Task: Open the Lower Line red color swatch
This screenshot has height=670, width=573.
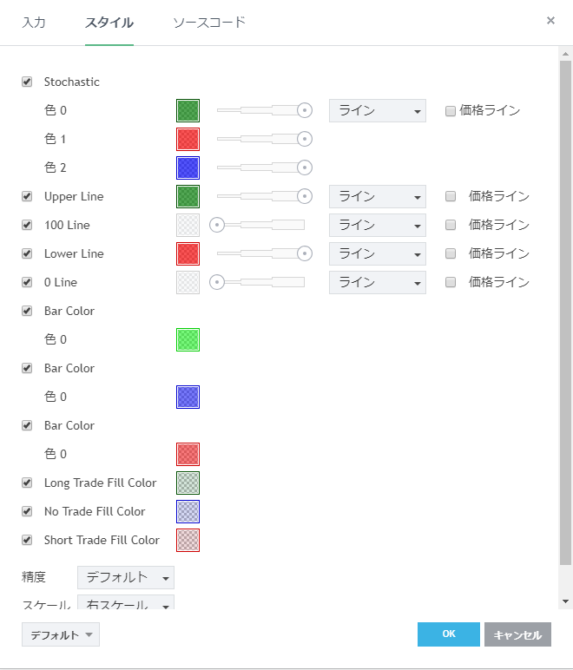Action: click(x=188, y=253)
